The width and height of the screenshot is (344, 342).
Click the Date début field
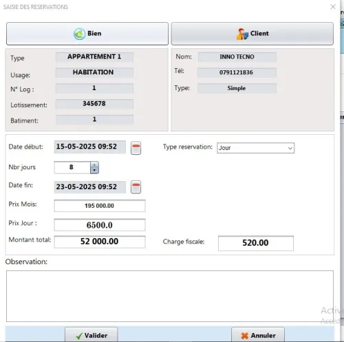[x=90, y=147]
